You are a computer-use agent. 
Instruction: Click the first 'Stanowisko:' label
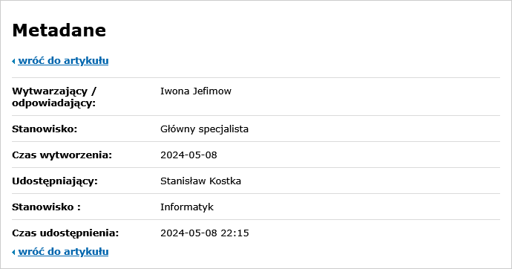45,129
